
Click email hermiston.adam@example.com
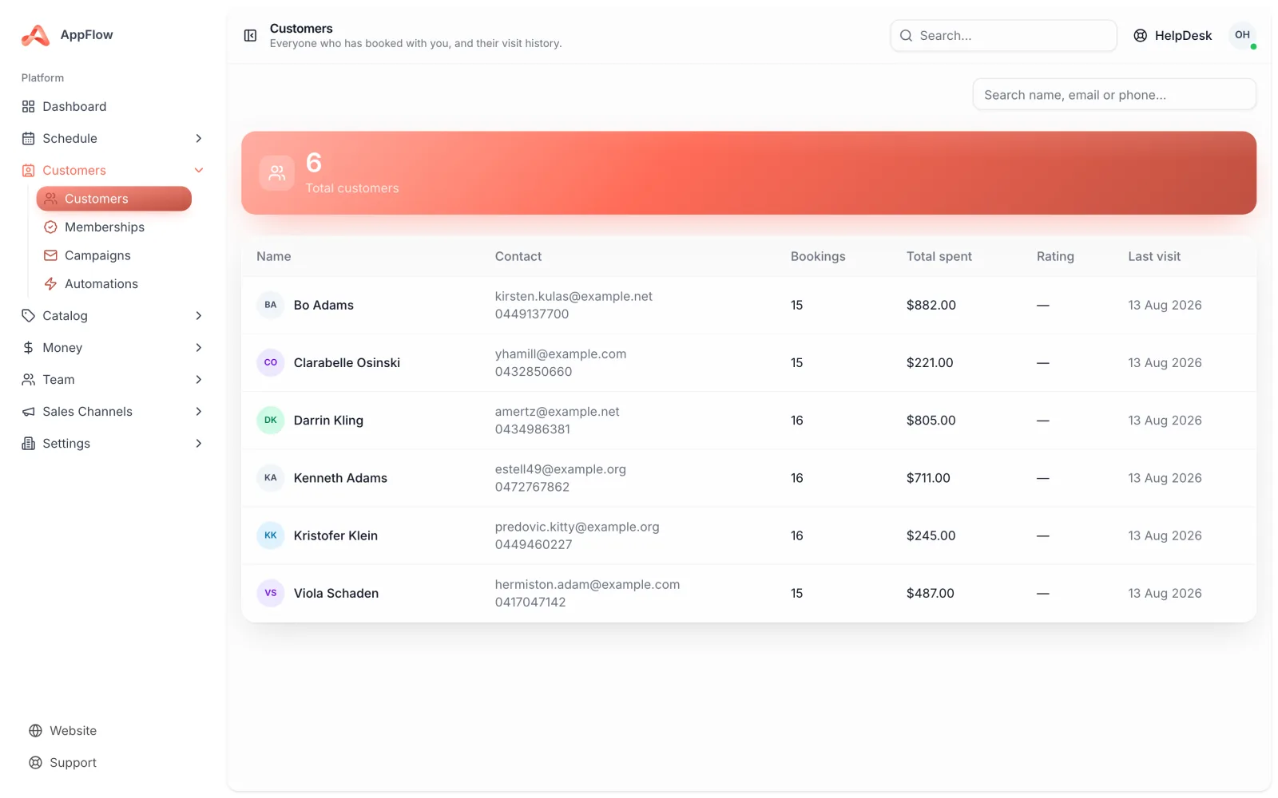(587, 584)
